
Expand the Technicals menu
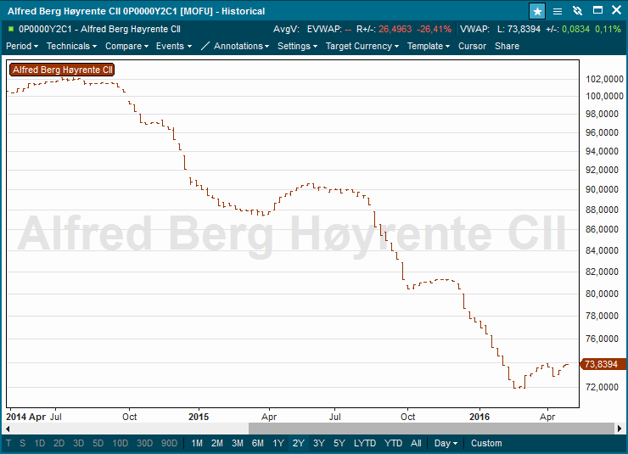coord(71,46)
